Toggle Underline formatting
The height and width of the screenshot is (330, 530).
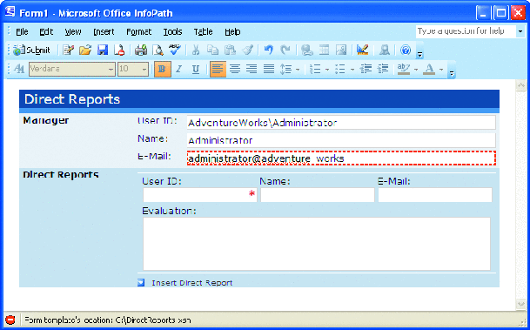click(x=195, y=69)
